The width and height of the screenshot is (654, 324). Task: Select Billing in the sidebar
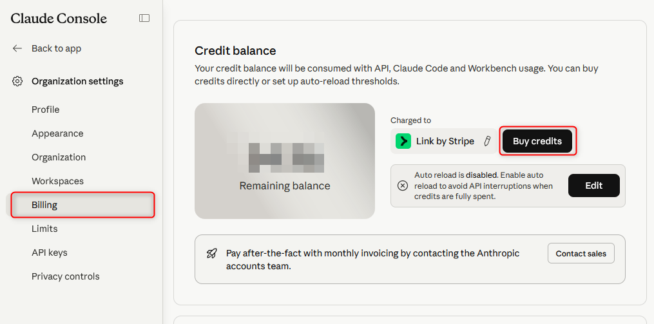click(x=44, y=205)
